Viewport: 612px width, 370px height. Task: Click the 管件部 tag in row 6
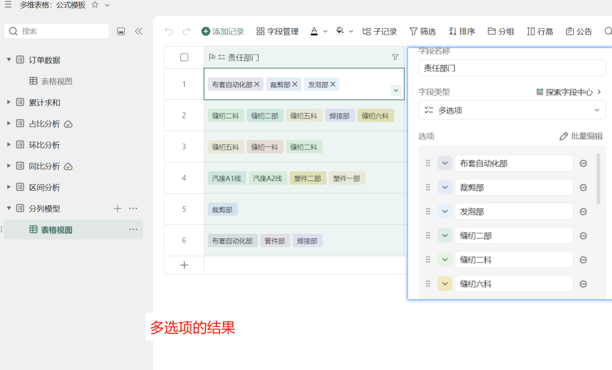point(275,241)
